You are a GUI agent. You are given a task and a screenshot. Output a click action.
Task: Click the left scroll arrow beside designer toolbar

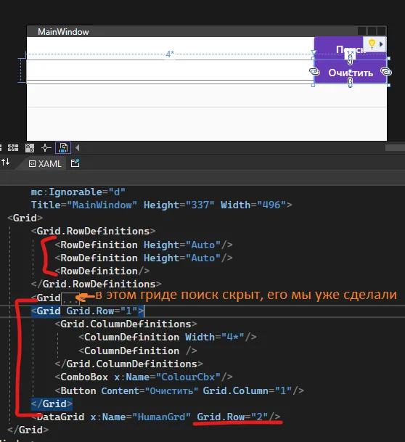77,148
